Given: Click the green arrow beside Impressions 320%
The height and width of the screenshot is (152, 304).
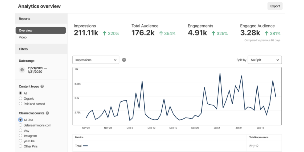Looking at the screenshot, I should point(104,33).
